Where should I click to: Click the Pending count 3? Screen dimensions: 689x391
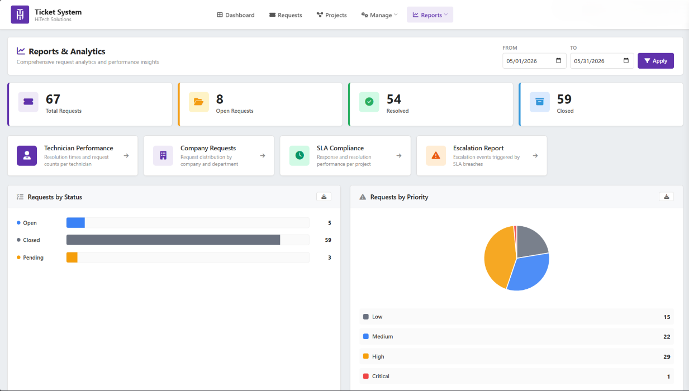point(330,258)
